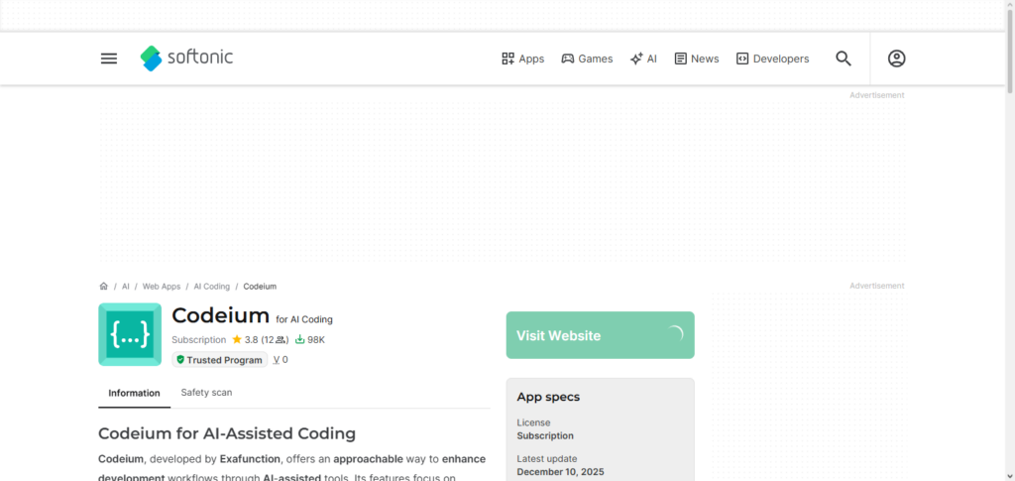Click the for AI Coding subtitle

304,319
